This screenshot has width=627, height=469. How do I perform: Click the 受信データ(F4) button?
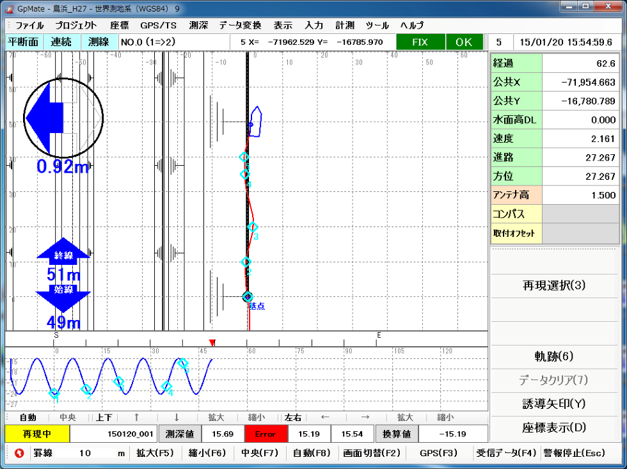(506, 453)
